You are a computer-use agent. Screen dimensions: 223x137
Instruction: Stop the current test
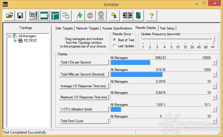click(x=90, y=16)
